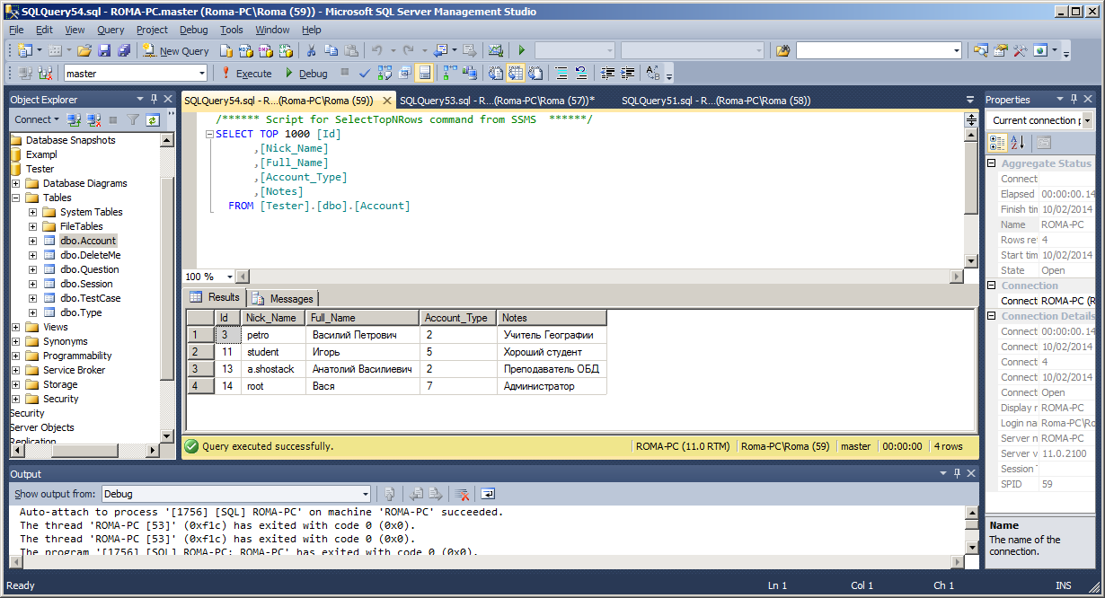Open the Query menu

point(110,30)
